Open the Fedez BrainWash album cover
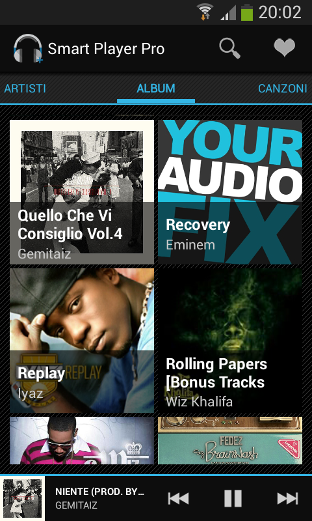Viewport: 312px width, 521px height. tap(229, 441)
